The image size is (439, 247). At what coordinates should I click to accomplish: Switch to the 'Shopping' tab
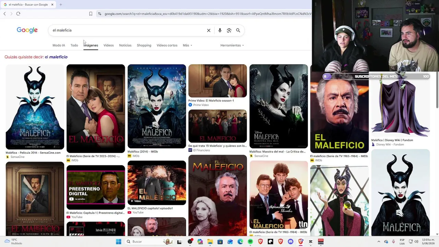coord(144,45)
